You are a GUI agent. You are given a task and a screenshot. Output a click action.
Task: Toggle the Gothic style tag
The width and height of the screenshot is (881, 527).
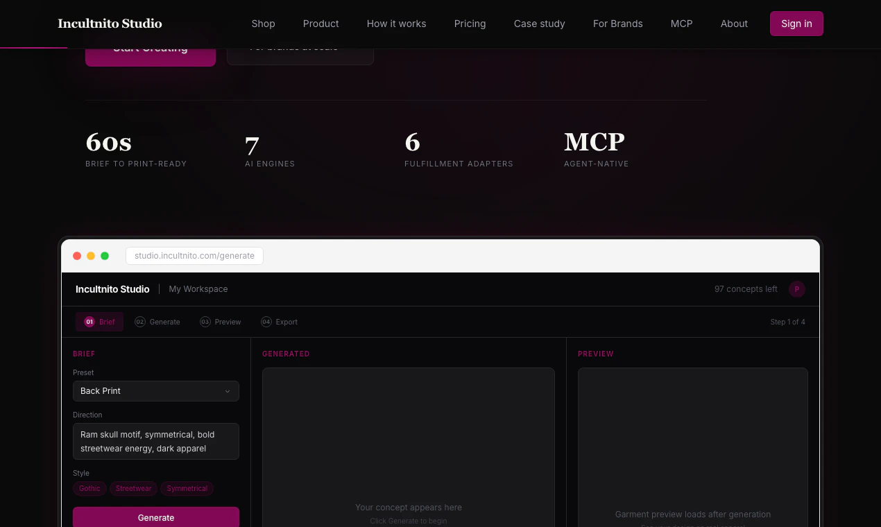pos(89,489)
